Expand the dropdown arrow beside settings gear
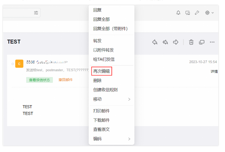The height and width of the screenshot is (152, 225). (213, 13)
